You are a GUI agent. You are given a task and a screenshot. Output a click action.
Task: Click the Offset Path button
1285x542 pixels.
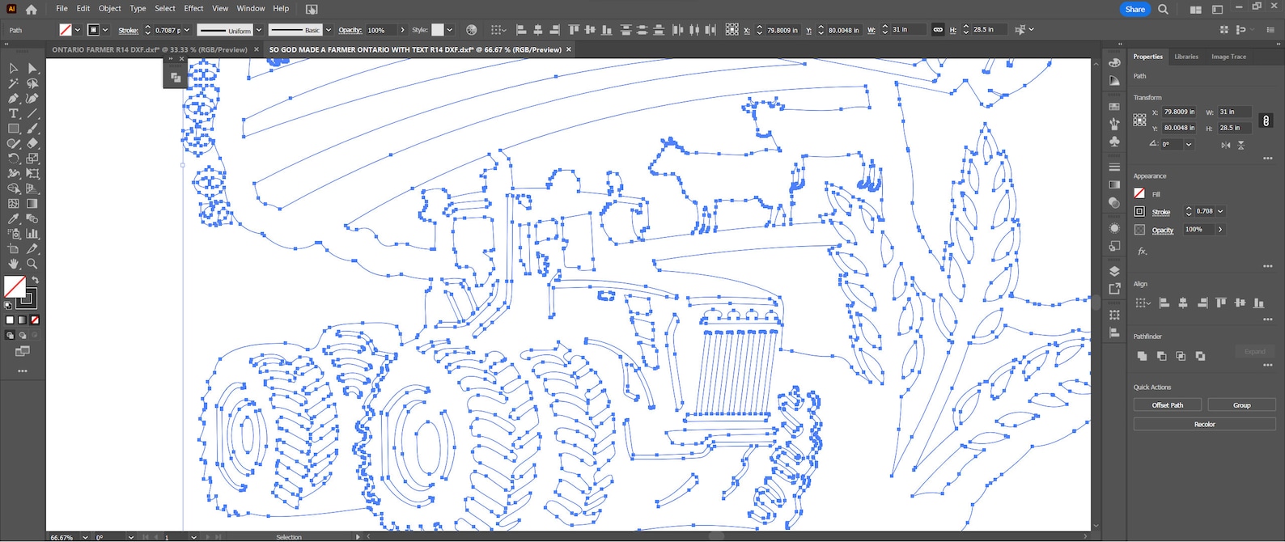click(x=1167, y=404)
